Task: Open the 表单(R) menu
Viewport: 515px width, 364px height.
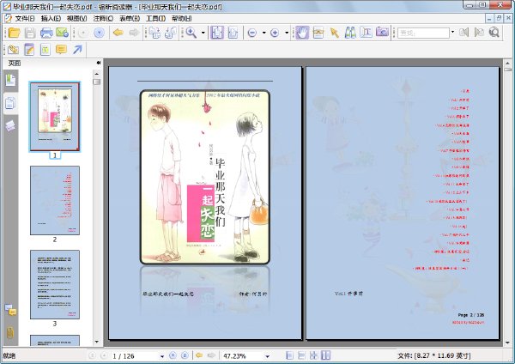Action: pos(130,18)
